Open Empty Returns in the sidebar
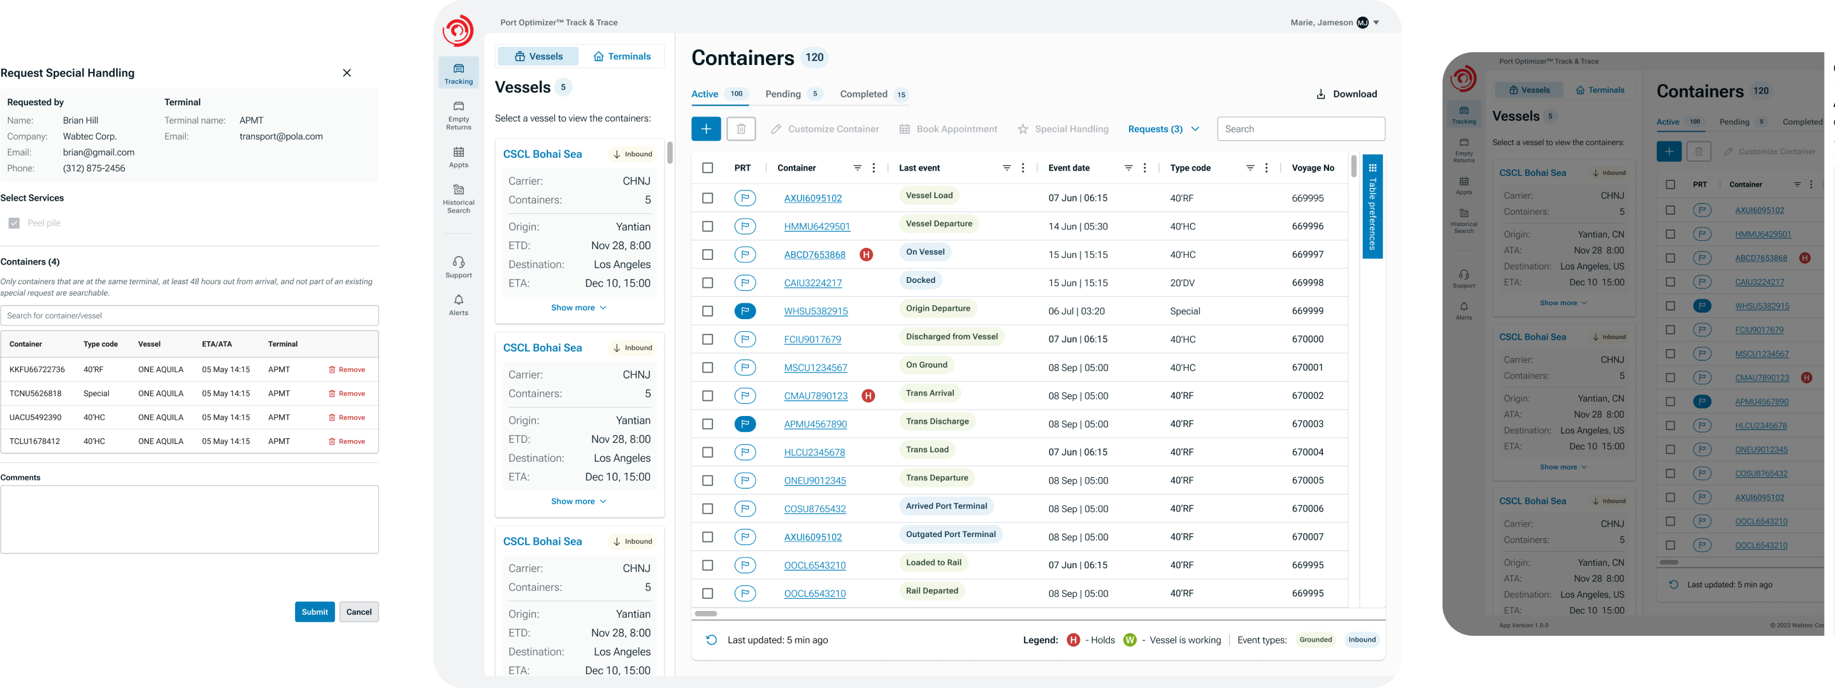This screenshot has height=688, width=1835. point(458,115)
